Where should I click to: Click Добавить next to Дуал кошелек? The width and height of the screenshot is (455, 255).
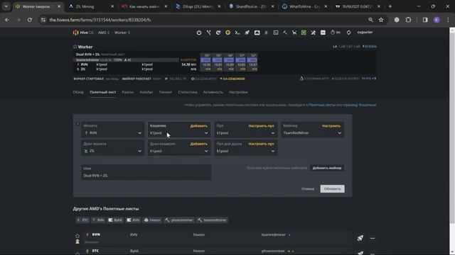[x=199, y=144]
